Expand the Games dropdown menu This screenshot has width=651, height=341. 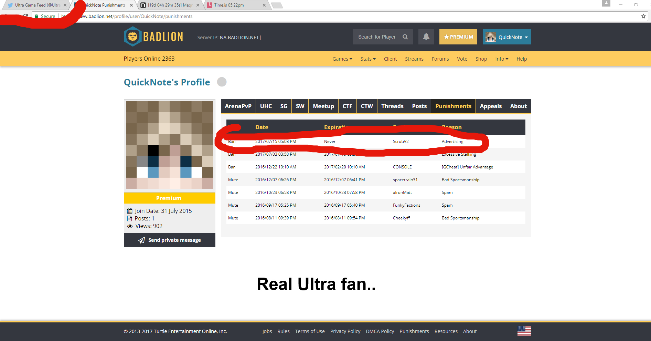coord(342,59)
